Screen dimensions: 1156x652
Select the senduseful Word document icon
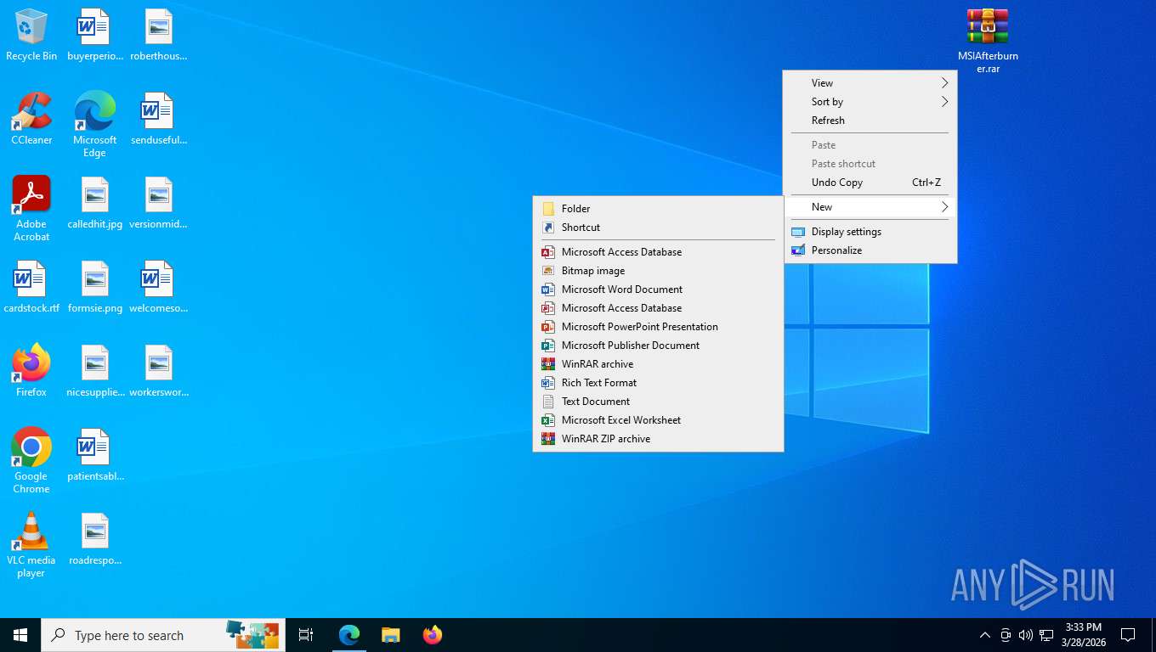click(159, 119)
